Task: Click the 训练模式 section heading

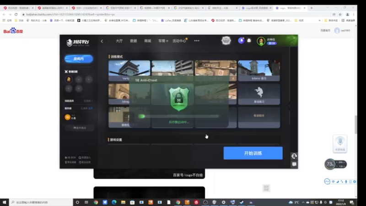Action: (116, 57)
